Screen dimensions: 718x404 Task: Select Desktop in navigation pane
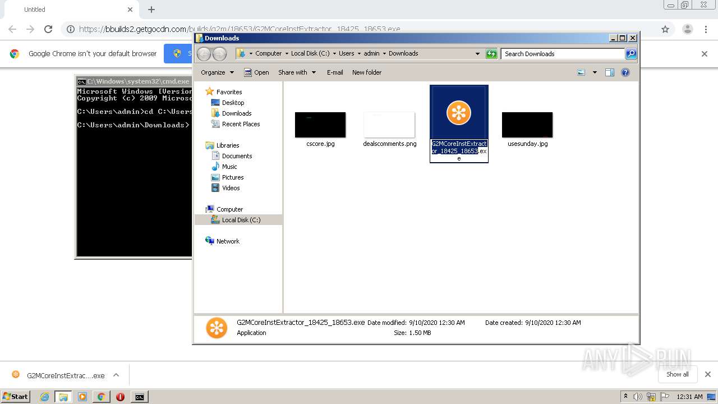coord(228,103)
